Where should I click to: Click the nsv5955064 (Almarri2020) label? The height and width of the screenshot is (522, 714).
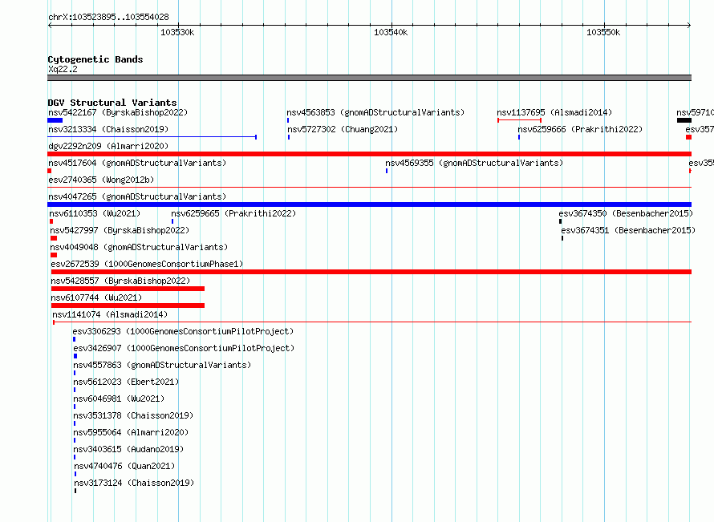point(131,432)
